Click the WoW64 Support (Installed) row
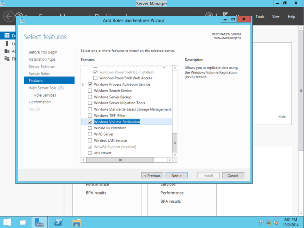Screen dimensions: 304x228 [115, 147]
